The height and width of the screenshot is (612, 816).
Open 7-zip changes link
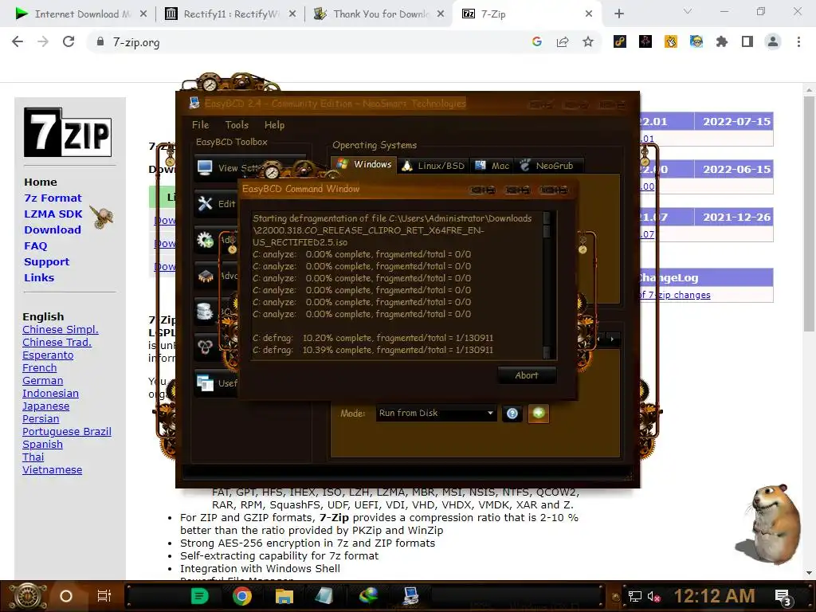click(x=674, y=295)
